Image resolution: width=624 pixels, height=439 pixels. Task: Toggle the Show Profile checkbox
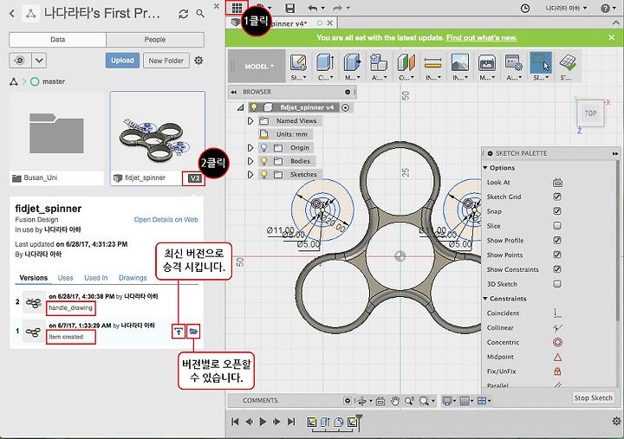pos(557,240)
